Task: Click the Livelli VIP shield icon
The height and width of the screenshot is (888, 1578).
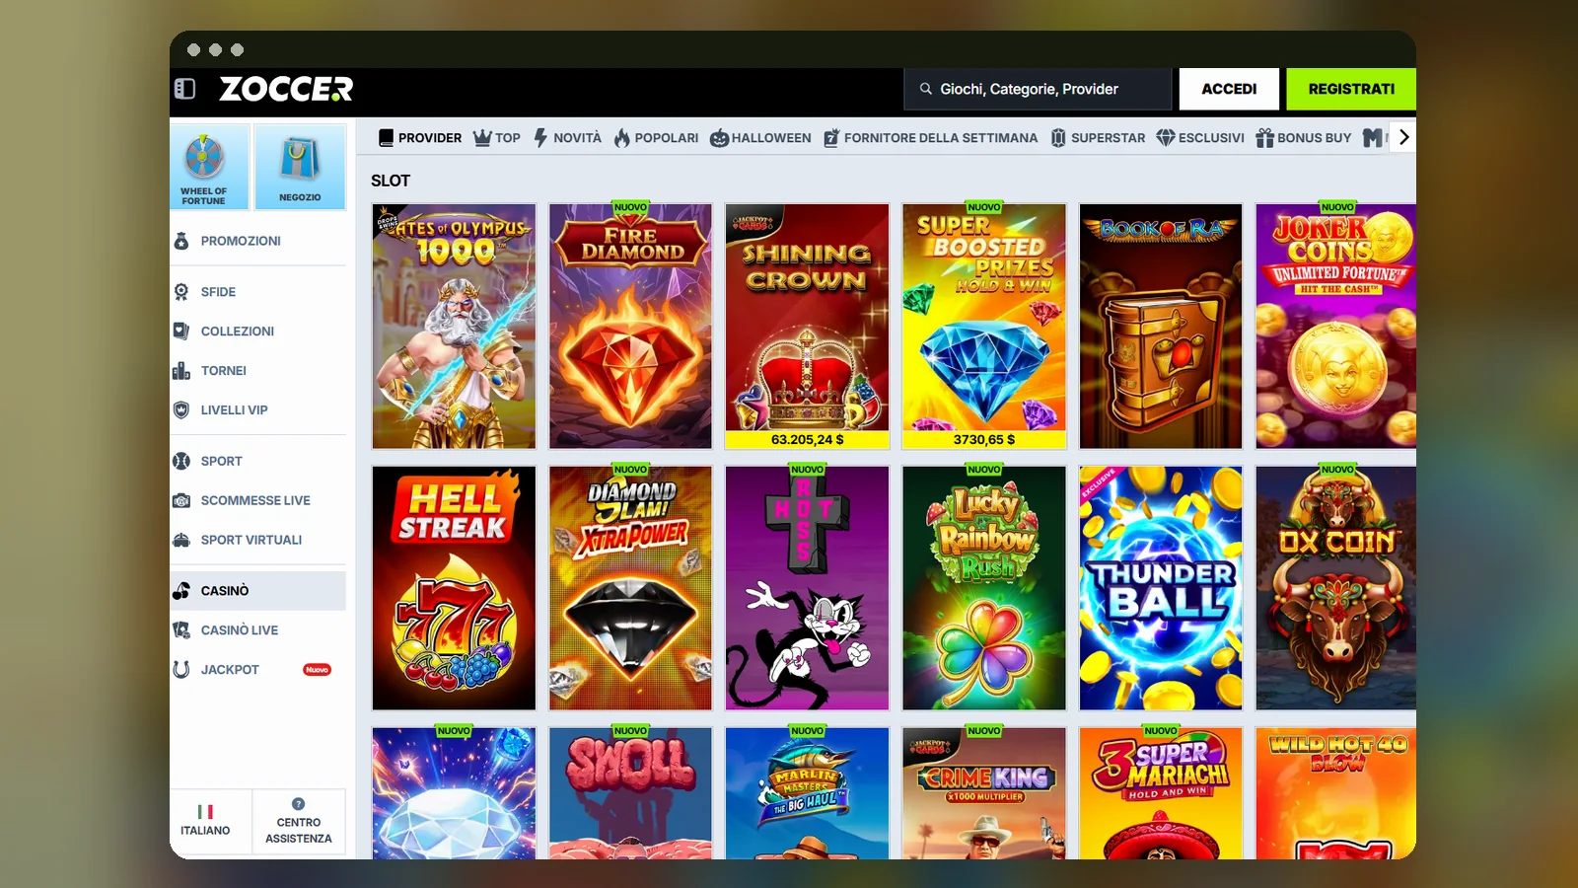Action: [181, 410]
